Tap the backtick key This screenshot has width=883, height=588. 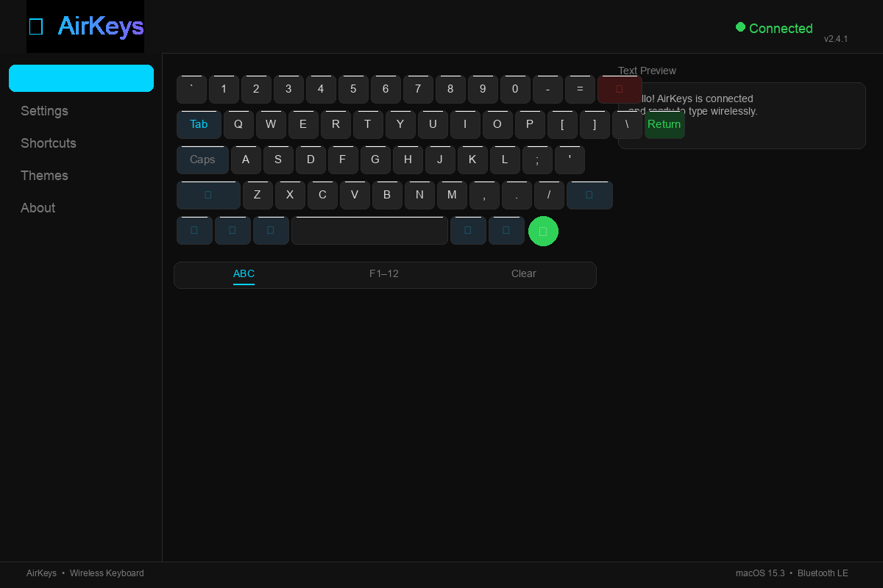click(191, 89)
